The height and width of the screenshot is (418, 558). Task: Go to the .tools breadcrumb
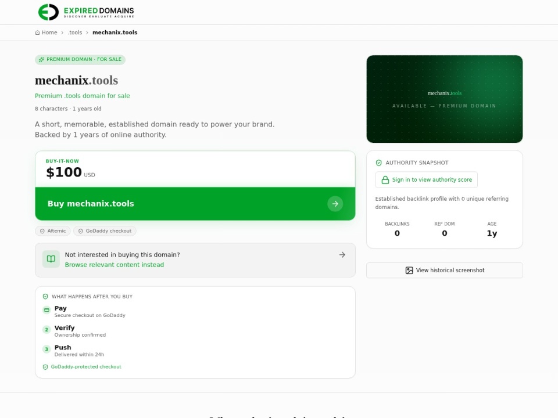click(x=75, y=33)
